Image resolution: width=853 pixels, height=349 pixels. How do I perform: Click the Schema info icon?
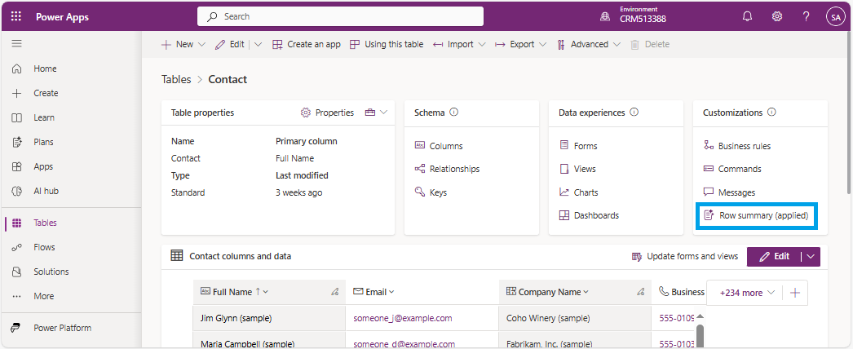[454, 113]
